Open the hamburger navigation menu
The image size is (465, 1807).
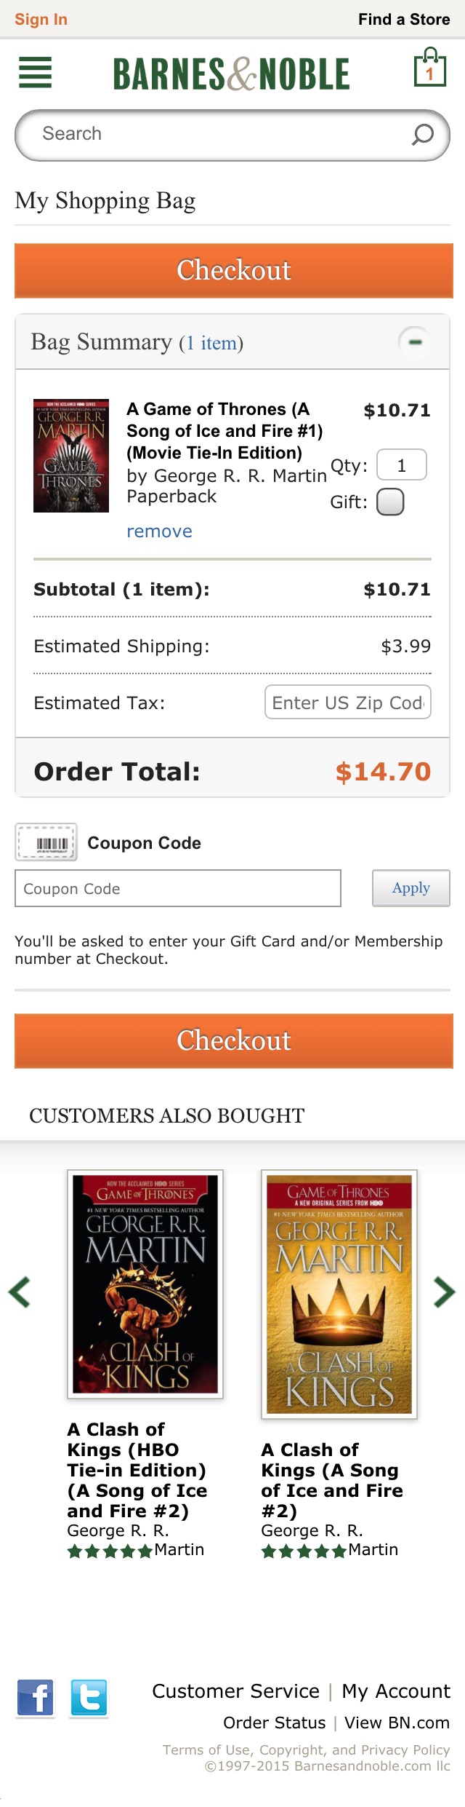point(34,73)
